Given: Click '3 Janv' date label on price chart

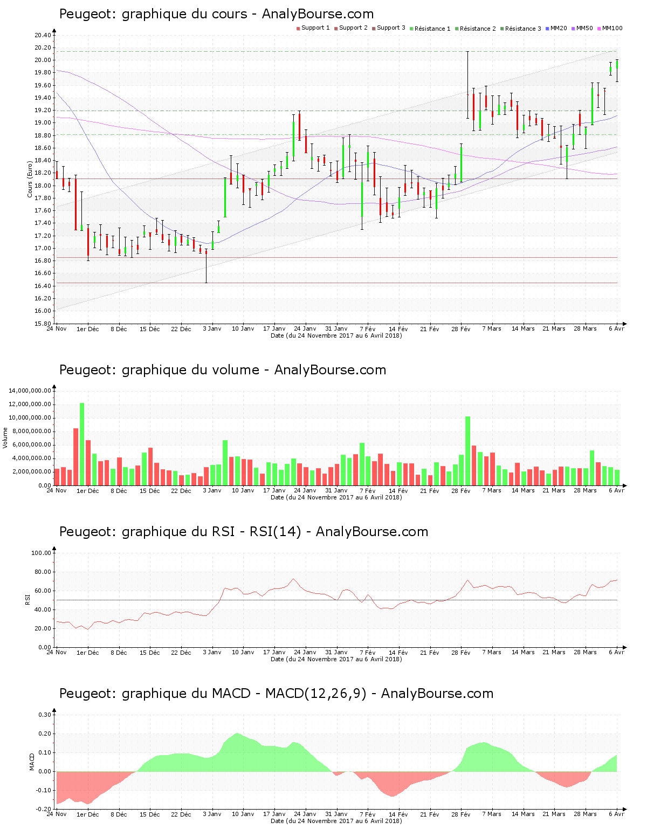Looking at the screenshot, I should tap(212, 328).
